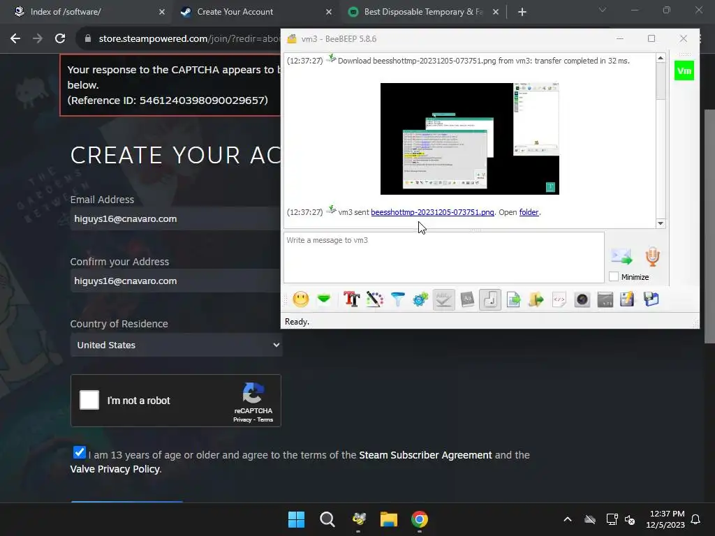715x536 pixels.
Task: Toggle the ABC spell-check button
Action: click(x=443, y=299)
